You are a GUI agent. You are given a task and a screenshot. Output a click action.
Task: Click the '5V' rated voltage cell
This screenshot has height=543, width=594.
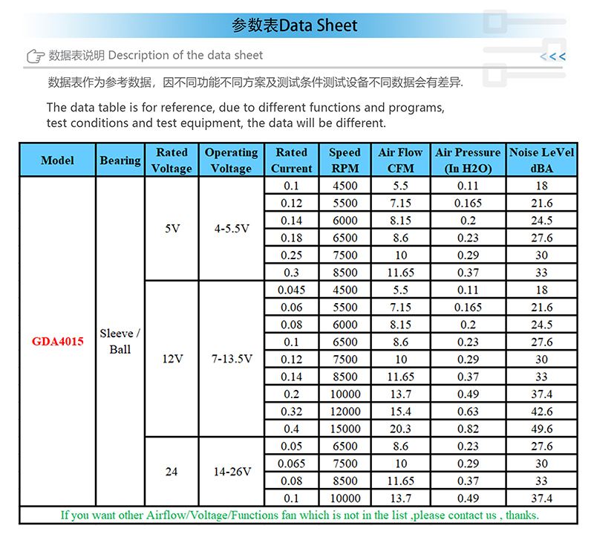click(x=172, y=229)
